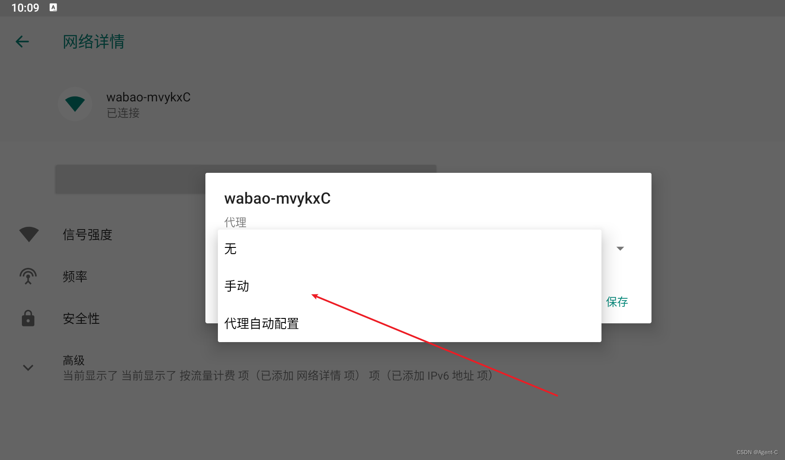Image resolution: width=785 pixels, height=460 pixels.
Task: Click the 高级 label
Action: click(74, 360)
